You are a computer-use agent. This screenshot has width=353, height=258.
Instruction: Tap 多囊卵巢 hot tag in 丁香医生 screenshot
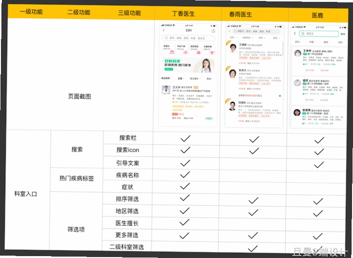(208, 49)
